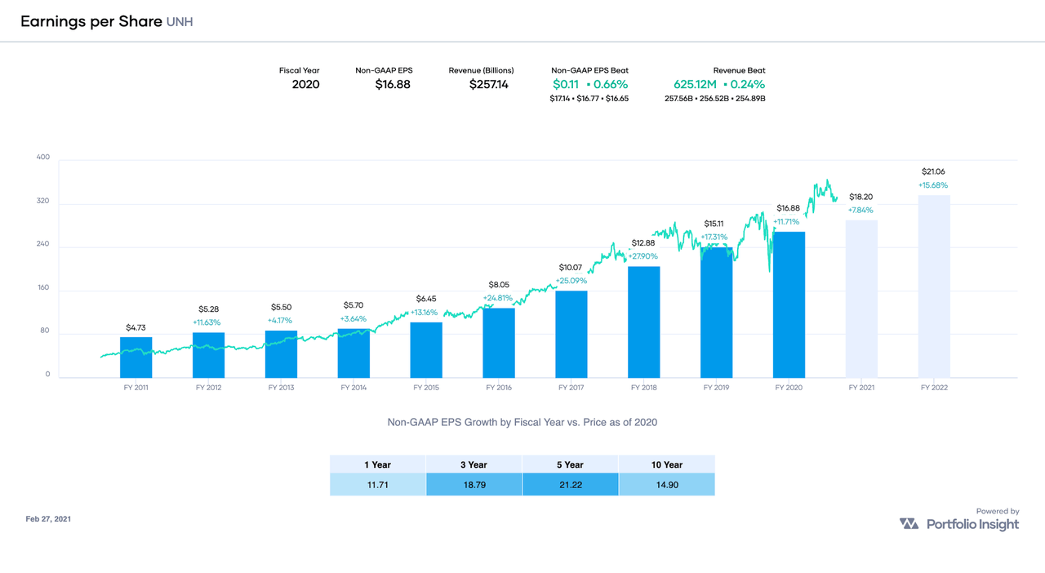Click the +17.31% growth label
Viewport: 1045px width, 573px height.
coord(716,238)
